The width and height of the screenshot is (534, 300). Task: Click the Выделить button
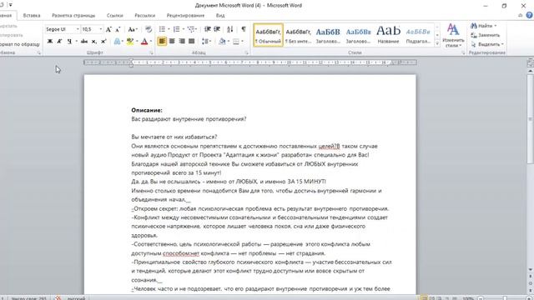click(x=487, y=44)
